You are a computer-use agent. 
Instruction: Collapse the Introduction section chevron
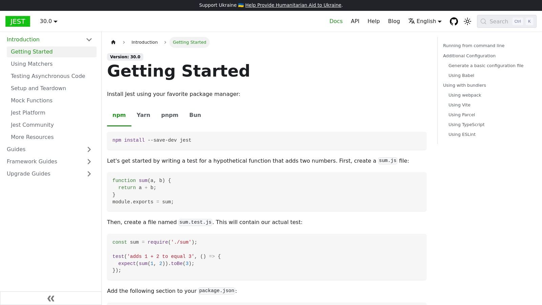(x=89, y=40)
